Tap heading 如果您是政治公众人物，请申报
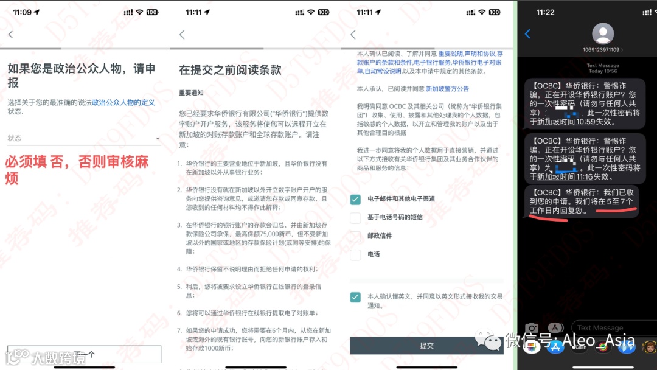 tap(82, 75)
